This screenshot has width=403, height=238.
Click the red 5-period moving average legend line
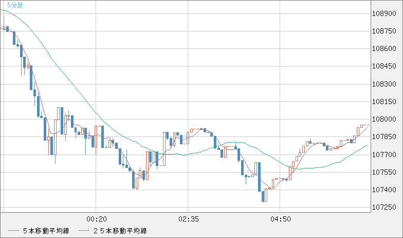click(x=13, y=231)
